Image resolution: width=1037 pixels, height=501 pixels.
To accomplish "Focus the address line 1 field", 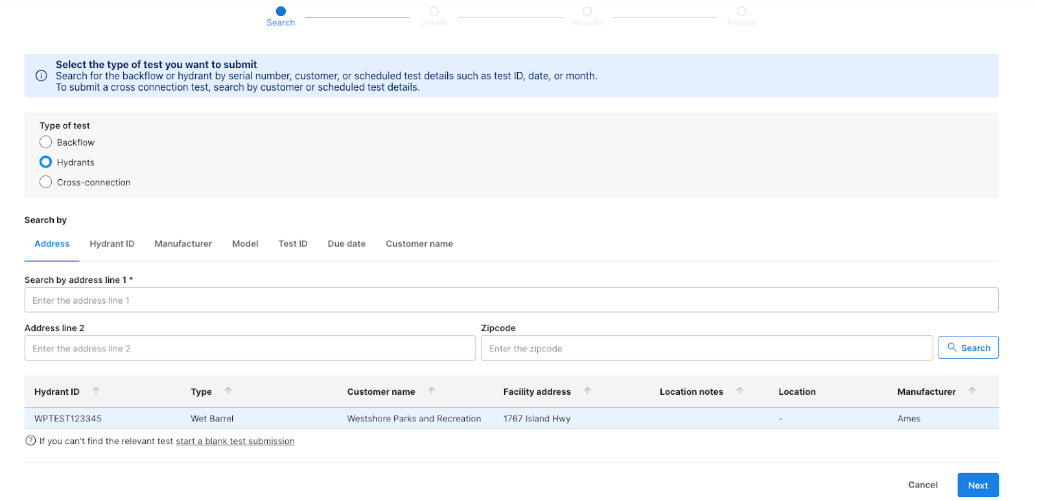I will click(x=511, y=300).
